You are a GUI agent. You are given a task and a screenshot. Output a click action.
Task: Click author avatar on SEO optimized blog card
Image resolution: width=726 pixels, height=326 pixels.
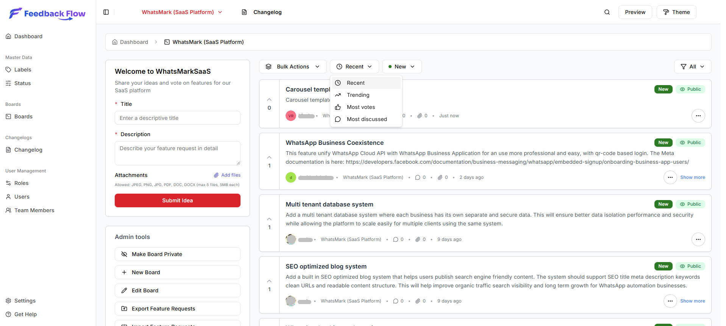[291, 301]
